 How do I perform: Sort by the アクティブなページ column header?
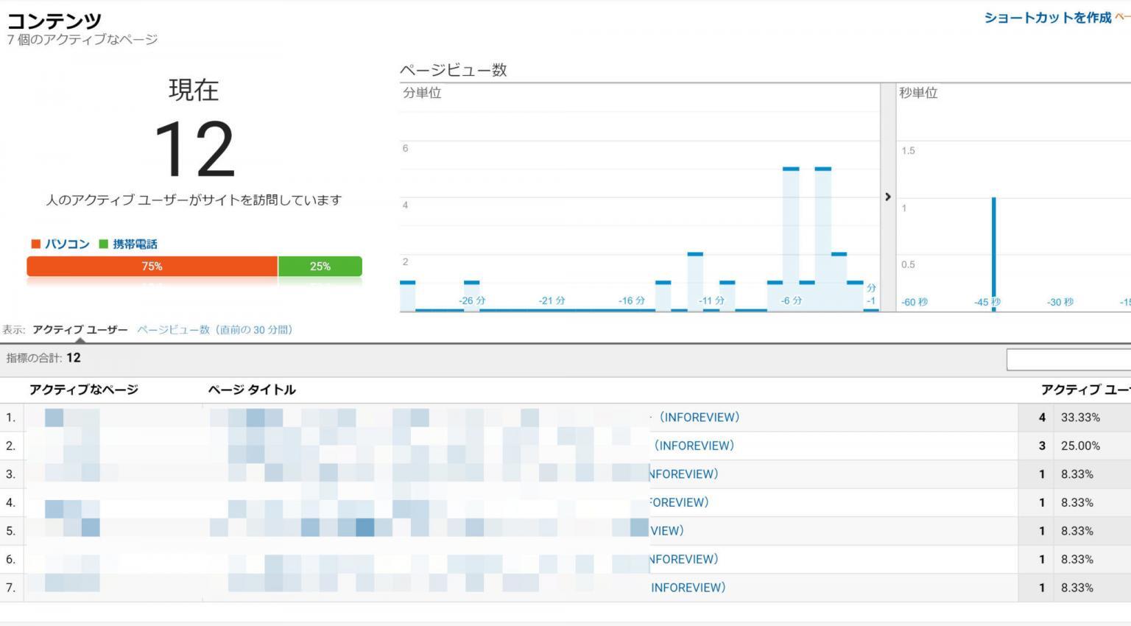pos(83,390)
